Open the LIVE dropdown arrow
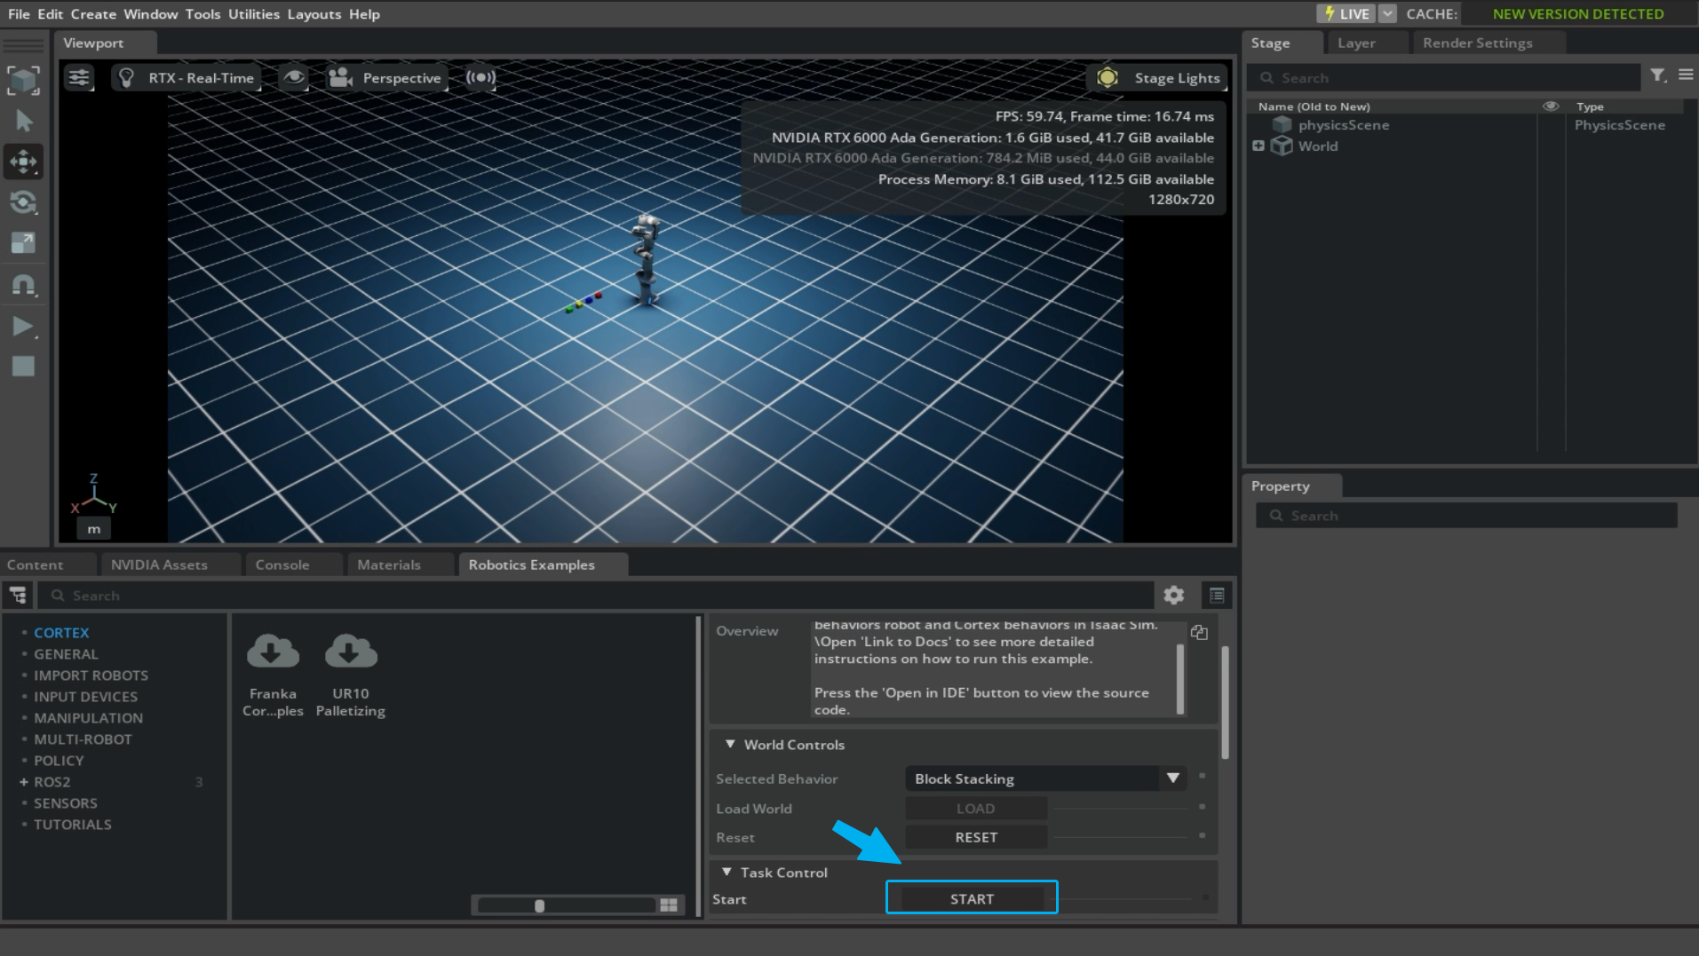The width and height of the screenshot is (1699, 956). pos(1387,13)
